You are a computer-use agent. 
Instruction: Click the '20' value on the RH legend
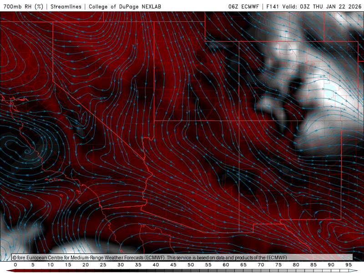tap(86, 265)
